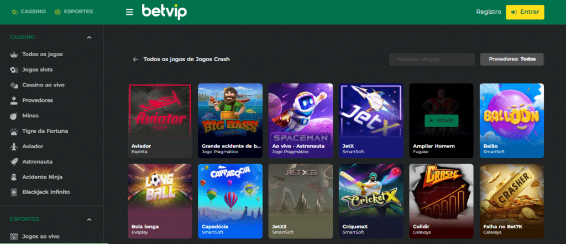Click the Aviador airplane icon in sidebar
The image size is (566, 244).
[x=14, y=147]
